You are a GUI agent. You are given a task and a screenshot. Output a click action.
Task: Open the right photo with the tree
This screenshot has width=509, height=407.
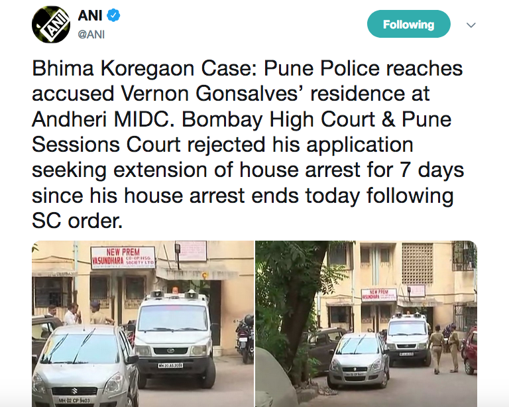click(366, 323)
